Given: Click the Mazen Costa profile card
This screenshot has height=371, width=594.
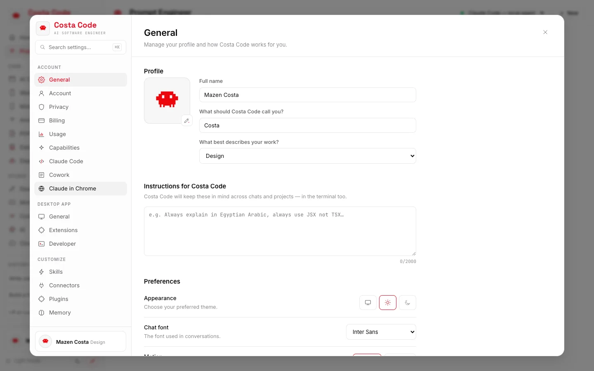Looking at the screenshot, I should 81,342.
